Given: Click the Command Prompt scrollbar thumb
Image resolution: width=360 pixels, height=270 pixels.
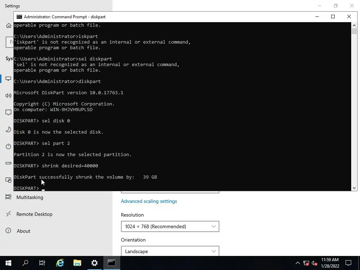Looking at the screenshot, I should point(354,31).
